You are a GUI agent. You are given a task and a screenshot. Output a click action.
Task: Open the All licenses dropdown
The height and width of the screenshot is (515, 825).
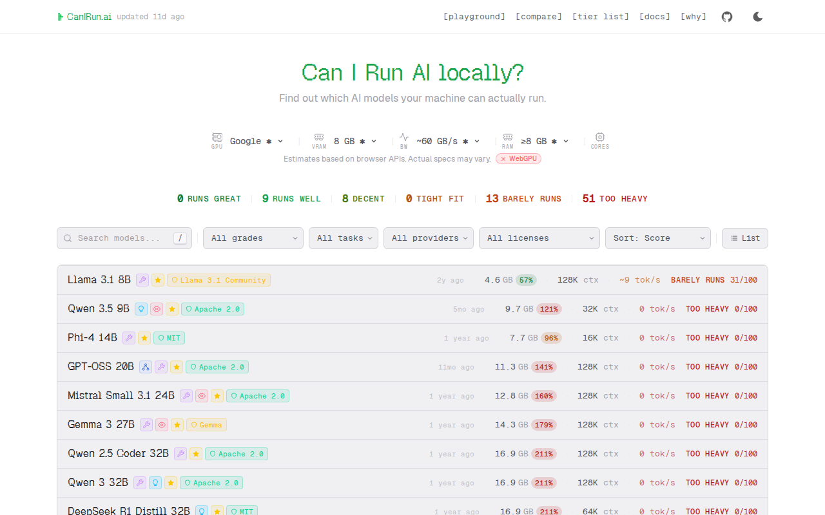(539, 238)
